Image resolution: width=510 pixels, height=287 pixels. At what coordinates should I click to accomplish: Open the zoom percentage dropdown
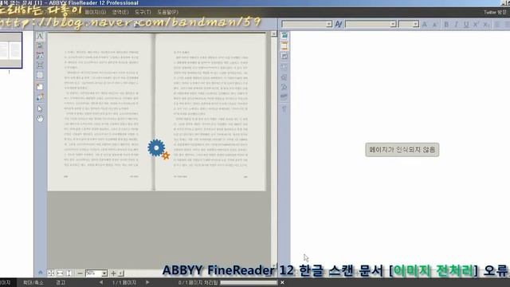coord(104,273)
